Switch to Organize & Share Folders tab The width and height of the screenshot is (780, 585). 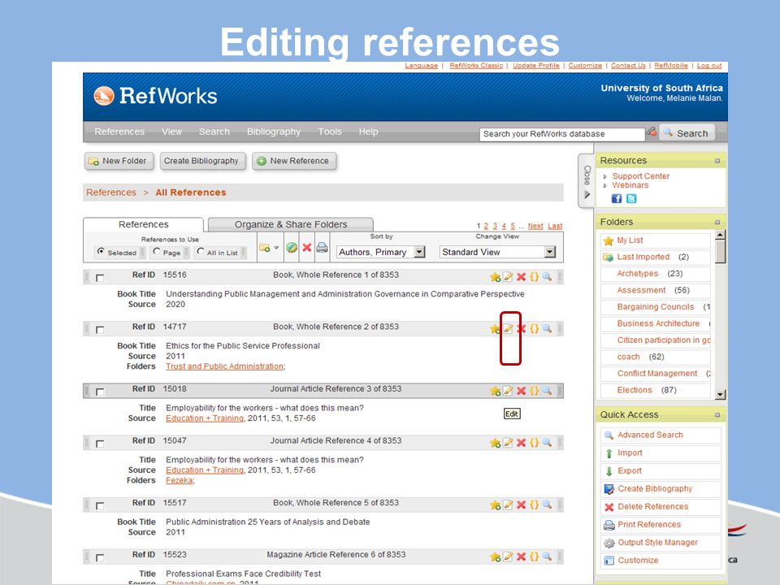[x=291, y=224]
